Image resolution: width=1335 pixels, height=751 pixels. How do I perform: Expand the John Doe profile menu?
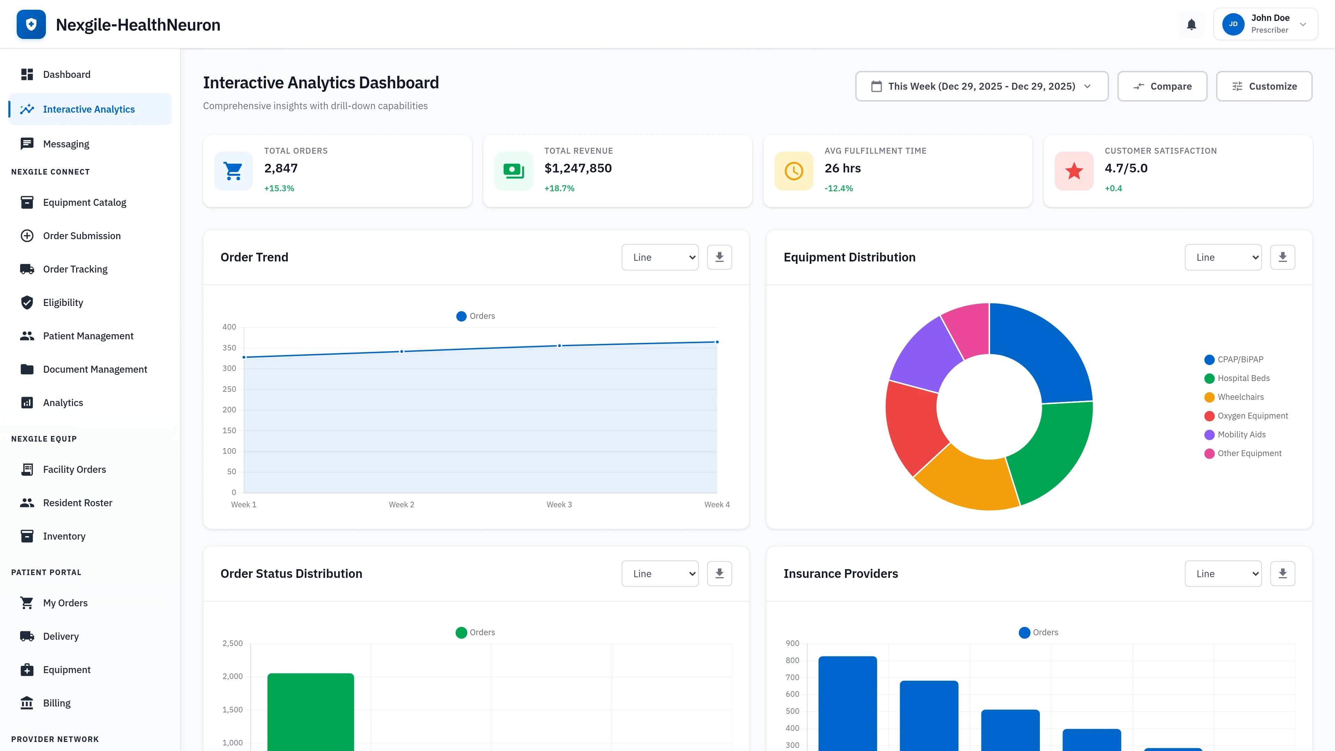click(1265, 24)
